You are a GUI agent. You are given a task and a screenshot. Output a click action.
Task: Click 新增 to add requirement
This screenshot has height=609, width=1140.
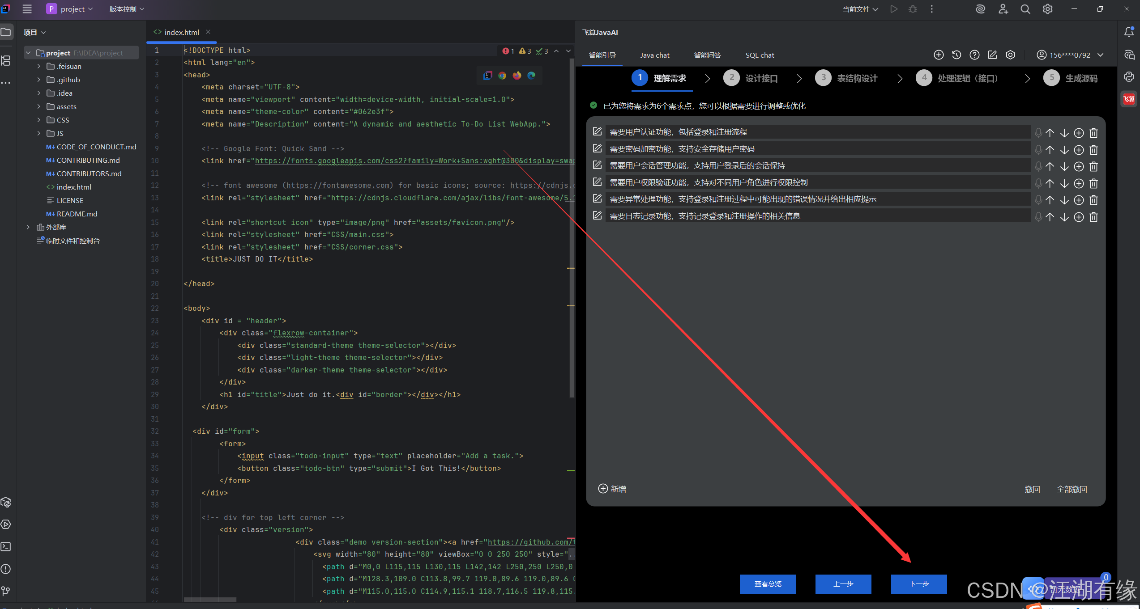point(612,489)
